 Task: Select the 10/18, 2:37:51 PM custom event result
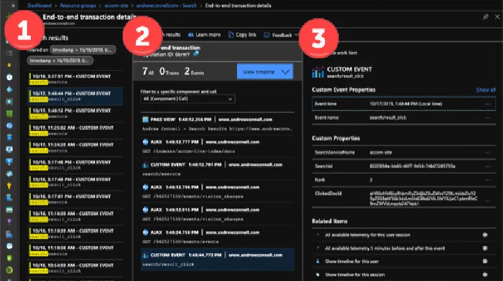[75, 79]
